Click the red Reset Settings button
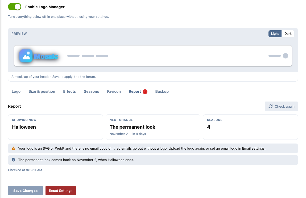The width and height of the screenshot is (306, 198). (x=61, y=191)
